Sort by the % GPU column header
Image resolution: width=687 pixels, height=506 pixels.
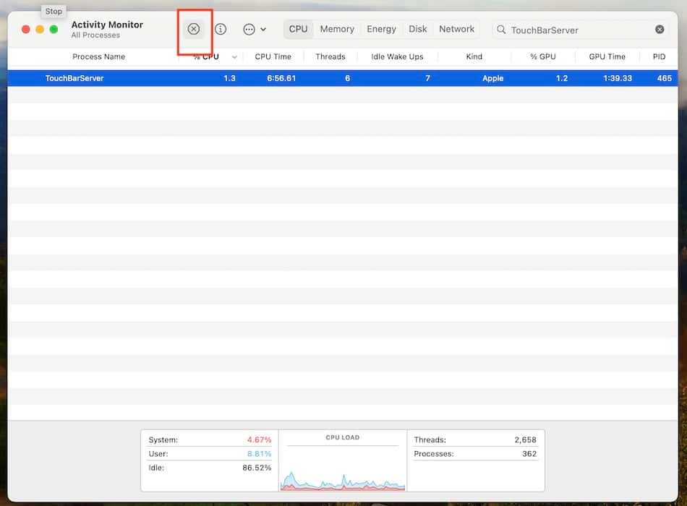tap(543, 56)
